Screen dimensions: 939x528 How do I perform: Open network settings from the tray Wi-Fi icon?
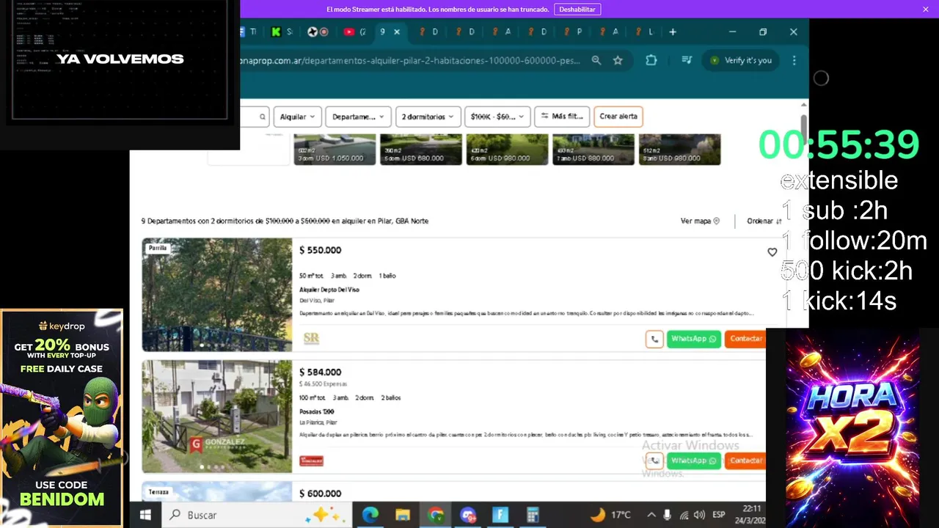click(684, 515)
